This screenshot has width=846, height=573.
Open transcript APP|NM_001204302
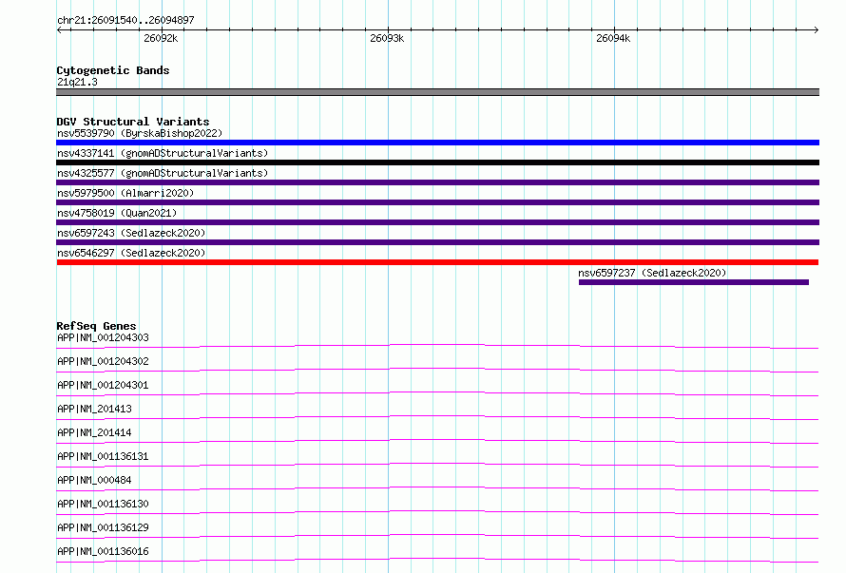103,361
